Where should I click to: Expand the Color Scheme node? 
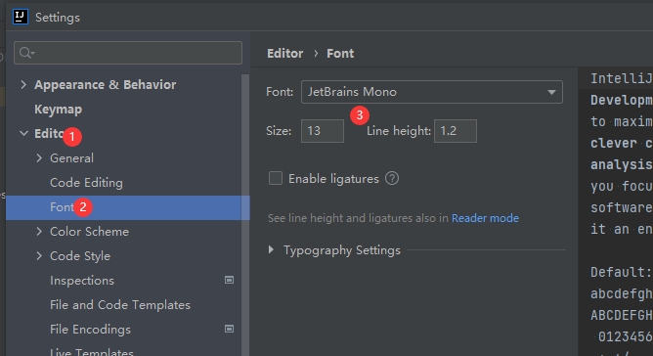pyautogui.click(x=39, y=232)
